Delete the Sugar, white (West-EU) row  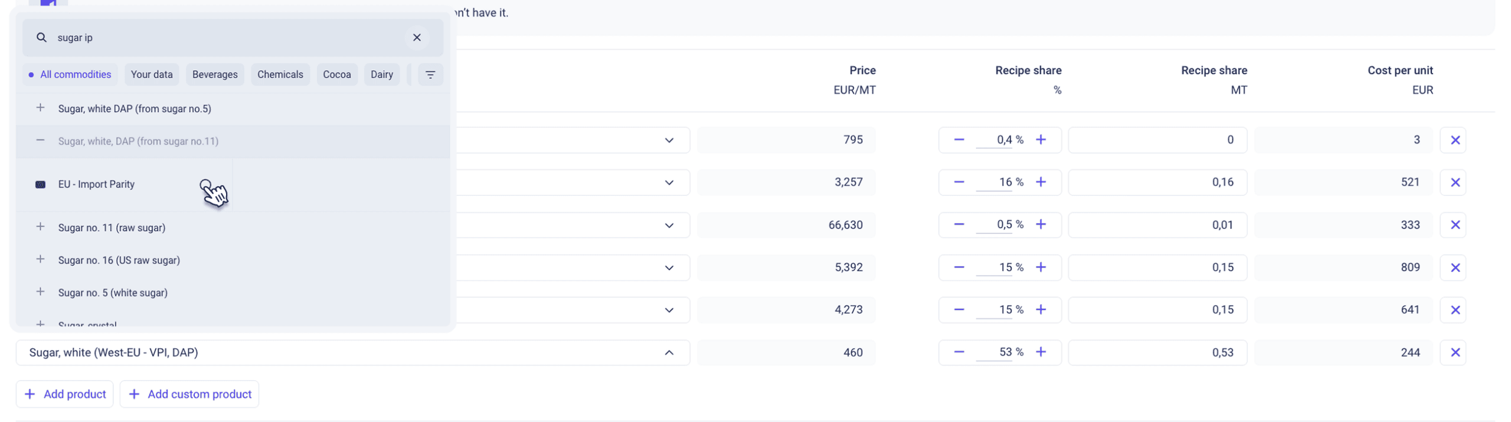pos(1454,352)
